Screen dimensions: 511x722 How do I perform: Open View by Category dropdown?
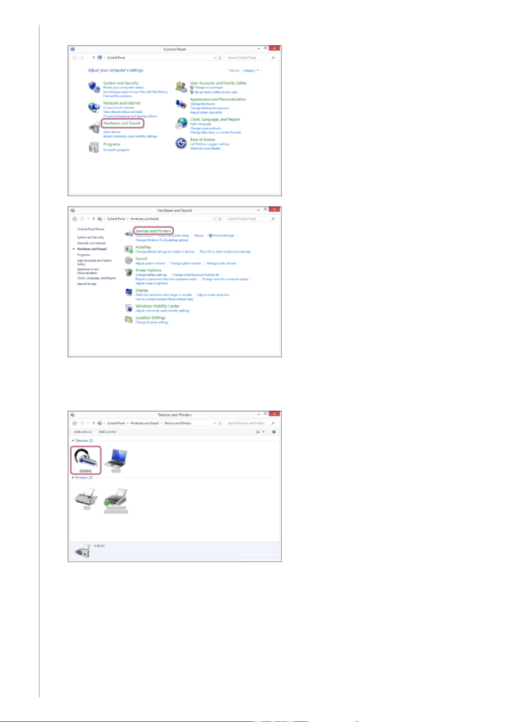[x=251, y=70]
